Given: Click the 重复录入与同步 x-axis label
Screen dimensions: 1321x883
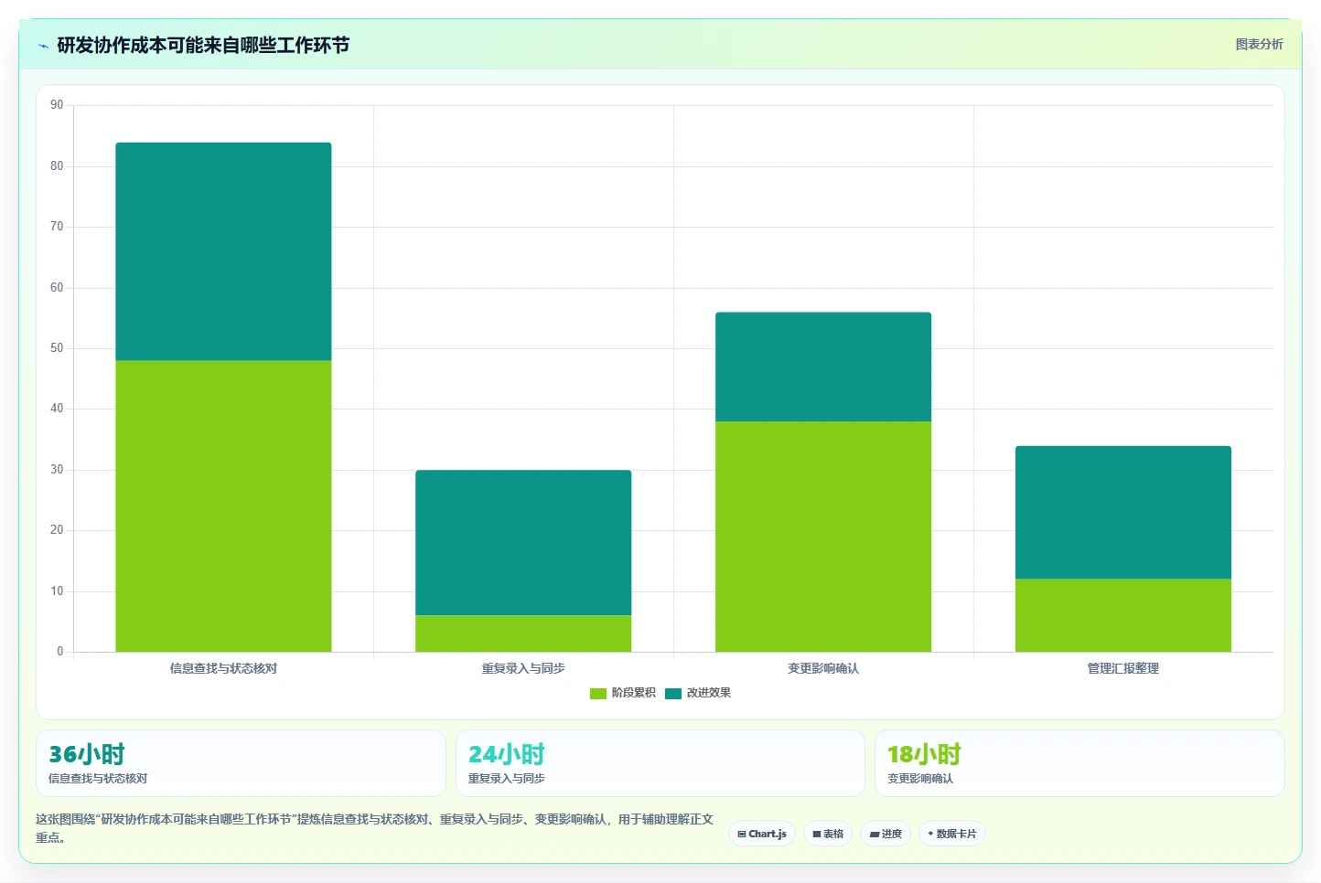Looking at the screenshot, I should pyautogui.click(x=523, y=668).
